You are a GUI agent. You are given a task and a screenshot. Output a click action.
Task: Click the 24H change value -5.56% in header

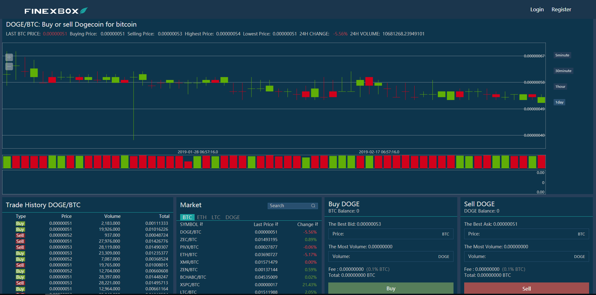(x=340, y=34)
